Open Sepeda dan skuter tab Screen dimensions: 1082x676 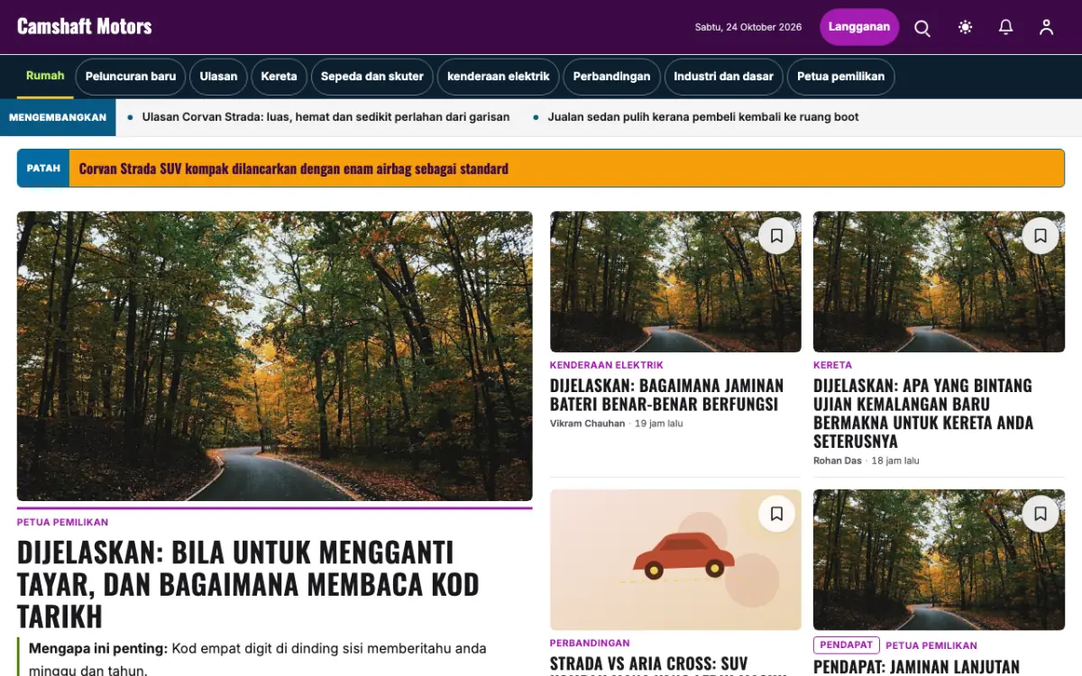372,77
